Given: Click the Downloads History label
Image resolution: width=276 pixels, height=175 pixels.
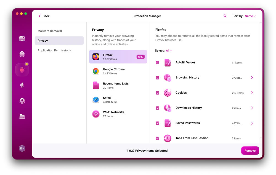Looking at the screenshot, I should (189, 108).
